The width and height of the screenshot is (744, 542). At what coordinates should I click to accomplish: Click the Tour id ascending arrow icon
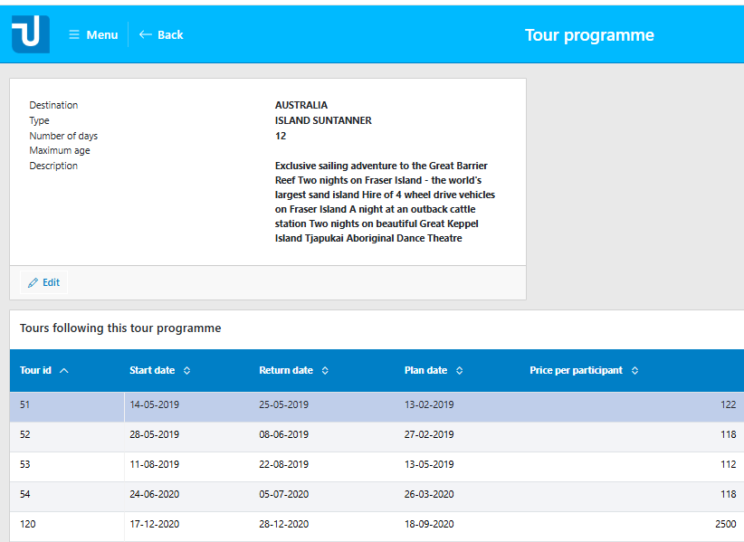click(x=63, y=370)
